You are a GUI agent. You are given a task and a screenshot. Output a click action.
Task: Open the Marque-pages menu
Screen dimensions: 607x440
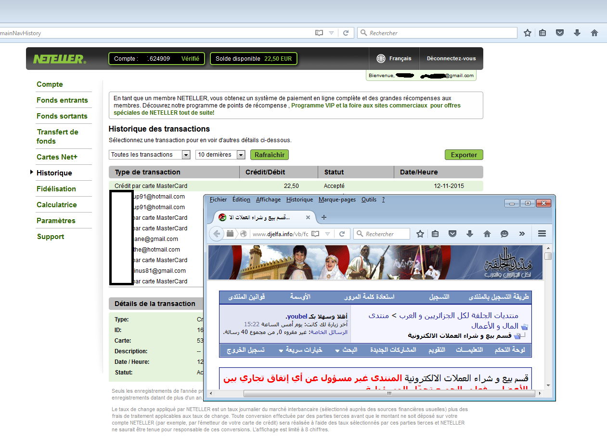[337, 200]
